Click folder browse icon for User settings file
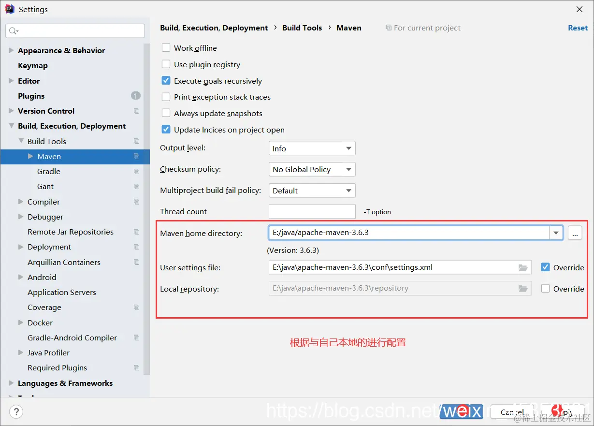Image resolution: width=594 pixels, height=426 pixels. point(522,267)
